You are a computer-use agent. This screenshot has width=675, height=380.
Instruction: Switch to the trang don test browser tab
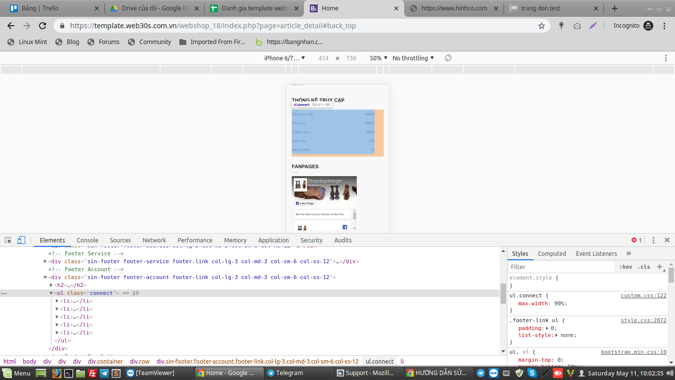coord(553,8)
